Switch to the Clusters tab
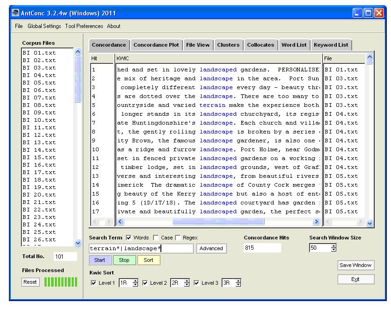The height and width of the screenshot is (309, 391). tap(228, 45)
